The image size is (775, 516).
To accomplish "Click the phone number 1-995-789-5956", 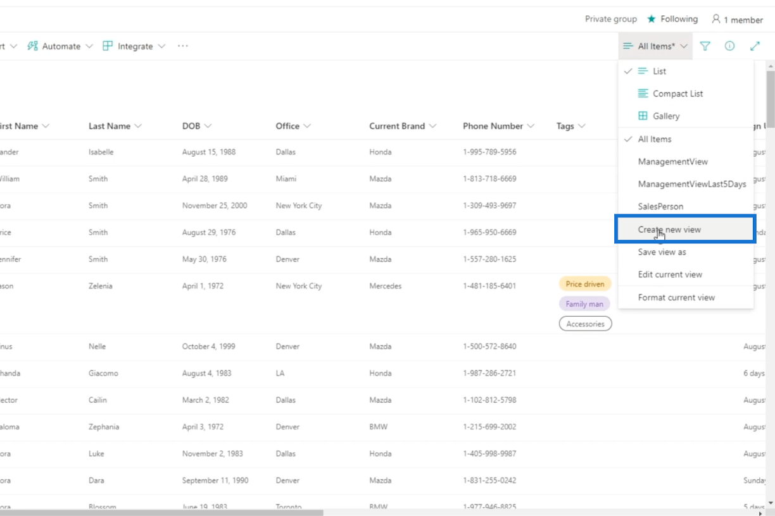I will click(489, 152).
